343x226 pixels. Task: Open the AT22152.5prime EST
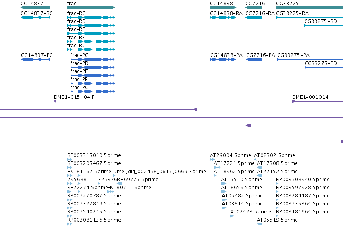(259, 176)
